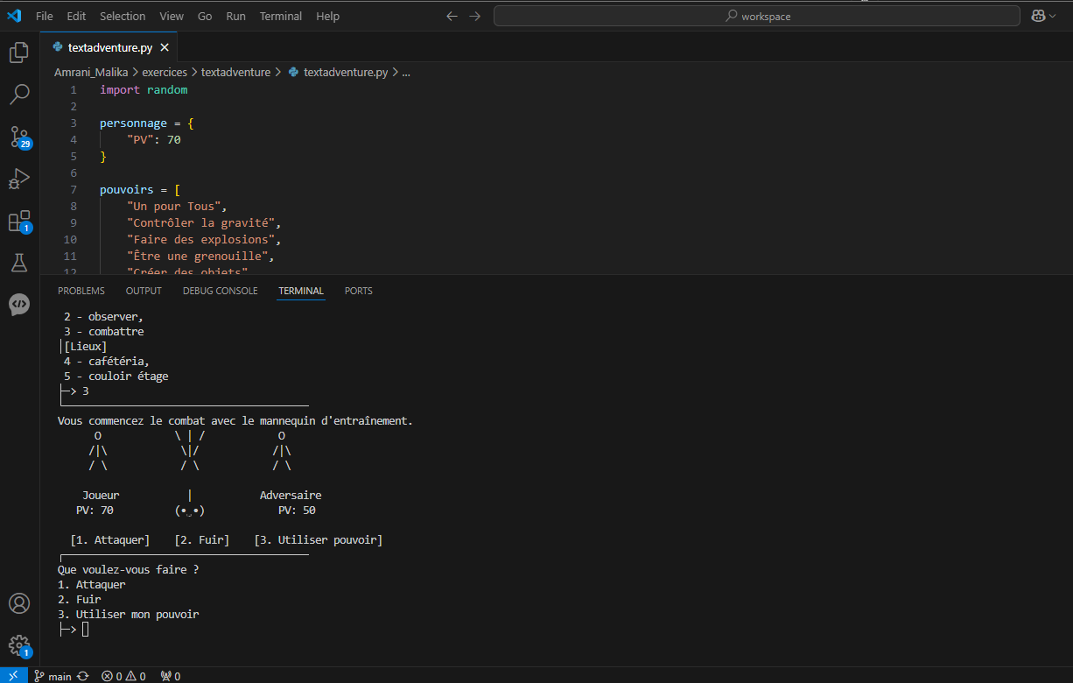The height and width of the screenshot is (683, 1073).
Task: Open the Search view in activity bar
Action: coord(19,94)
